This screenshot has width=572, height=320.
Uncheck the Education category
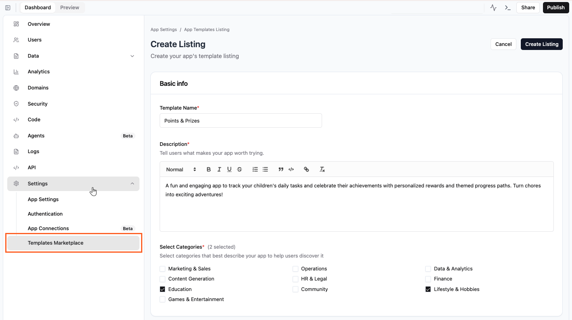(162, 289)
